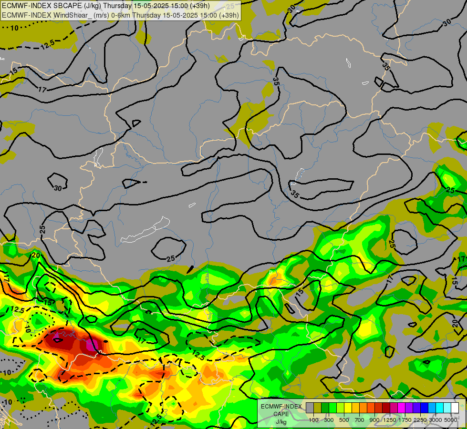Click the legend label 1250
467x429 pixels.
(390, 420)
